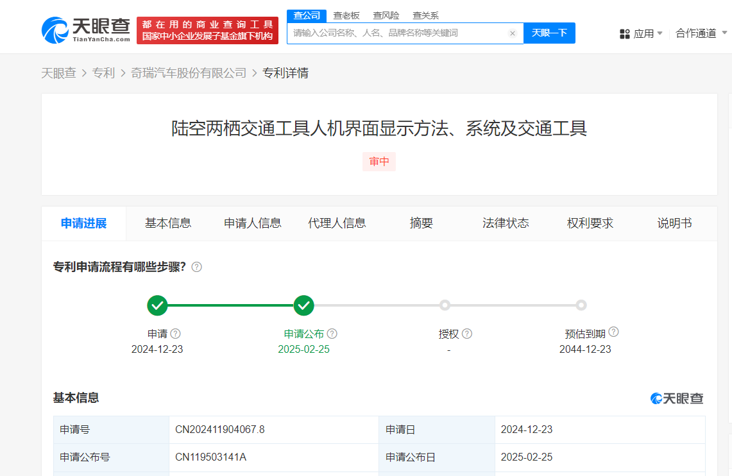Select the 查老板 search tab
The height and width of the screenshot is (476, 732).
point(346,16)
